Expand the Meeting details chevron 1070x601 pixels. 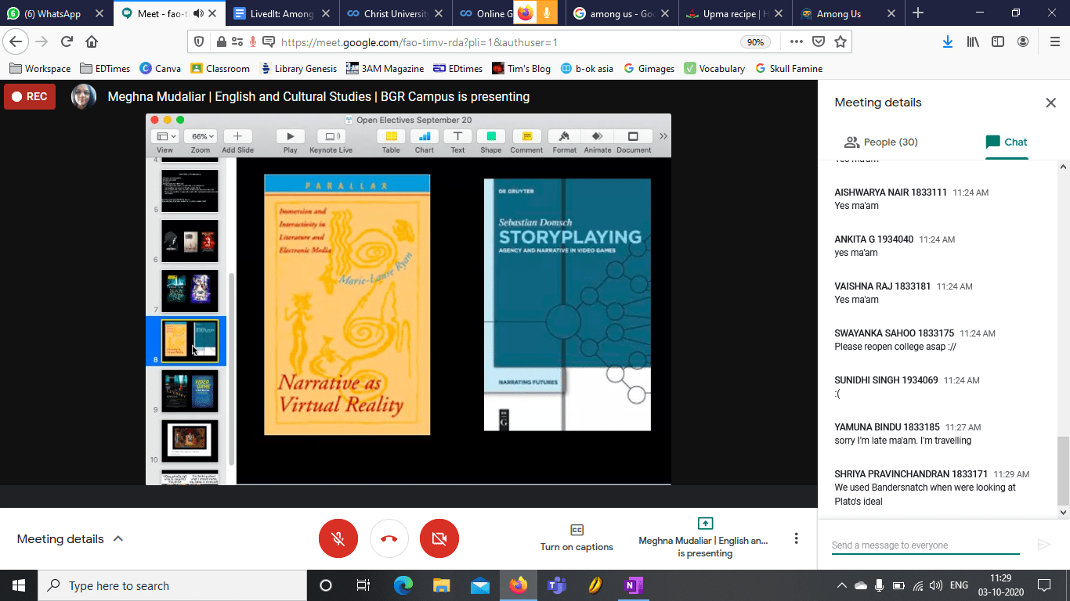pyautogui.click(x=118, y=538)
